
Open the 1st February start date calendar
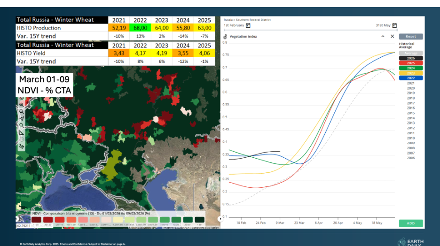pyautogui.click(x=248, y=25)
